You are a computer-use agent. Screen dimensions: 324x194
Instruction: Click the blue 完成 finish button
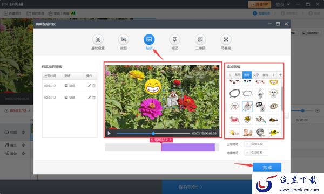tap(267, 167)
